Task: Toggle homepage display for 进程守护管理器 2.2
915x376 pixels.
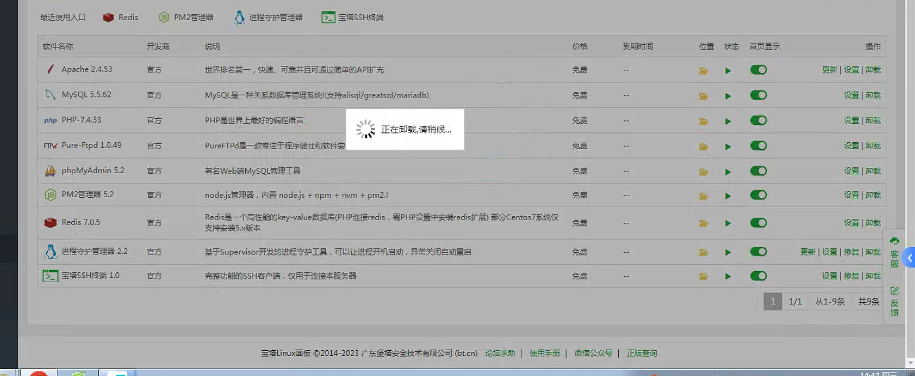Action: [x=758, y=252]
